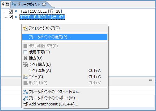Select TEST11C.CLLE [行: 28] breakpoint entry
The image size is (156, 111).
tap(41, 11)
